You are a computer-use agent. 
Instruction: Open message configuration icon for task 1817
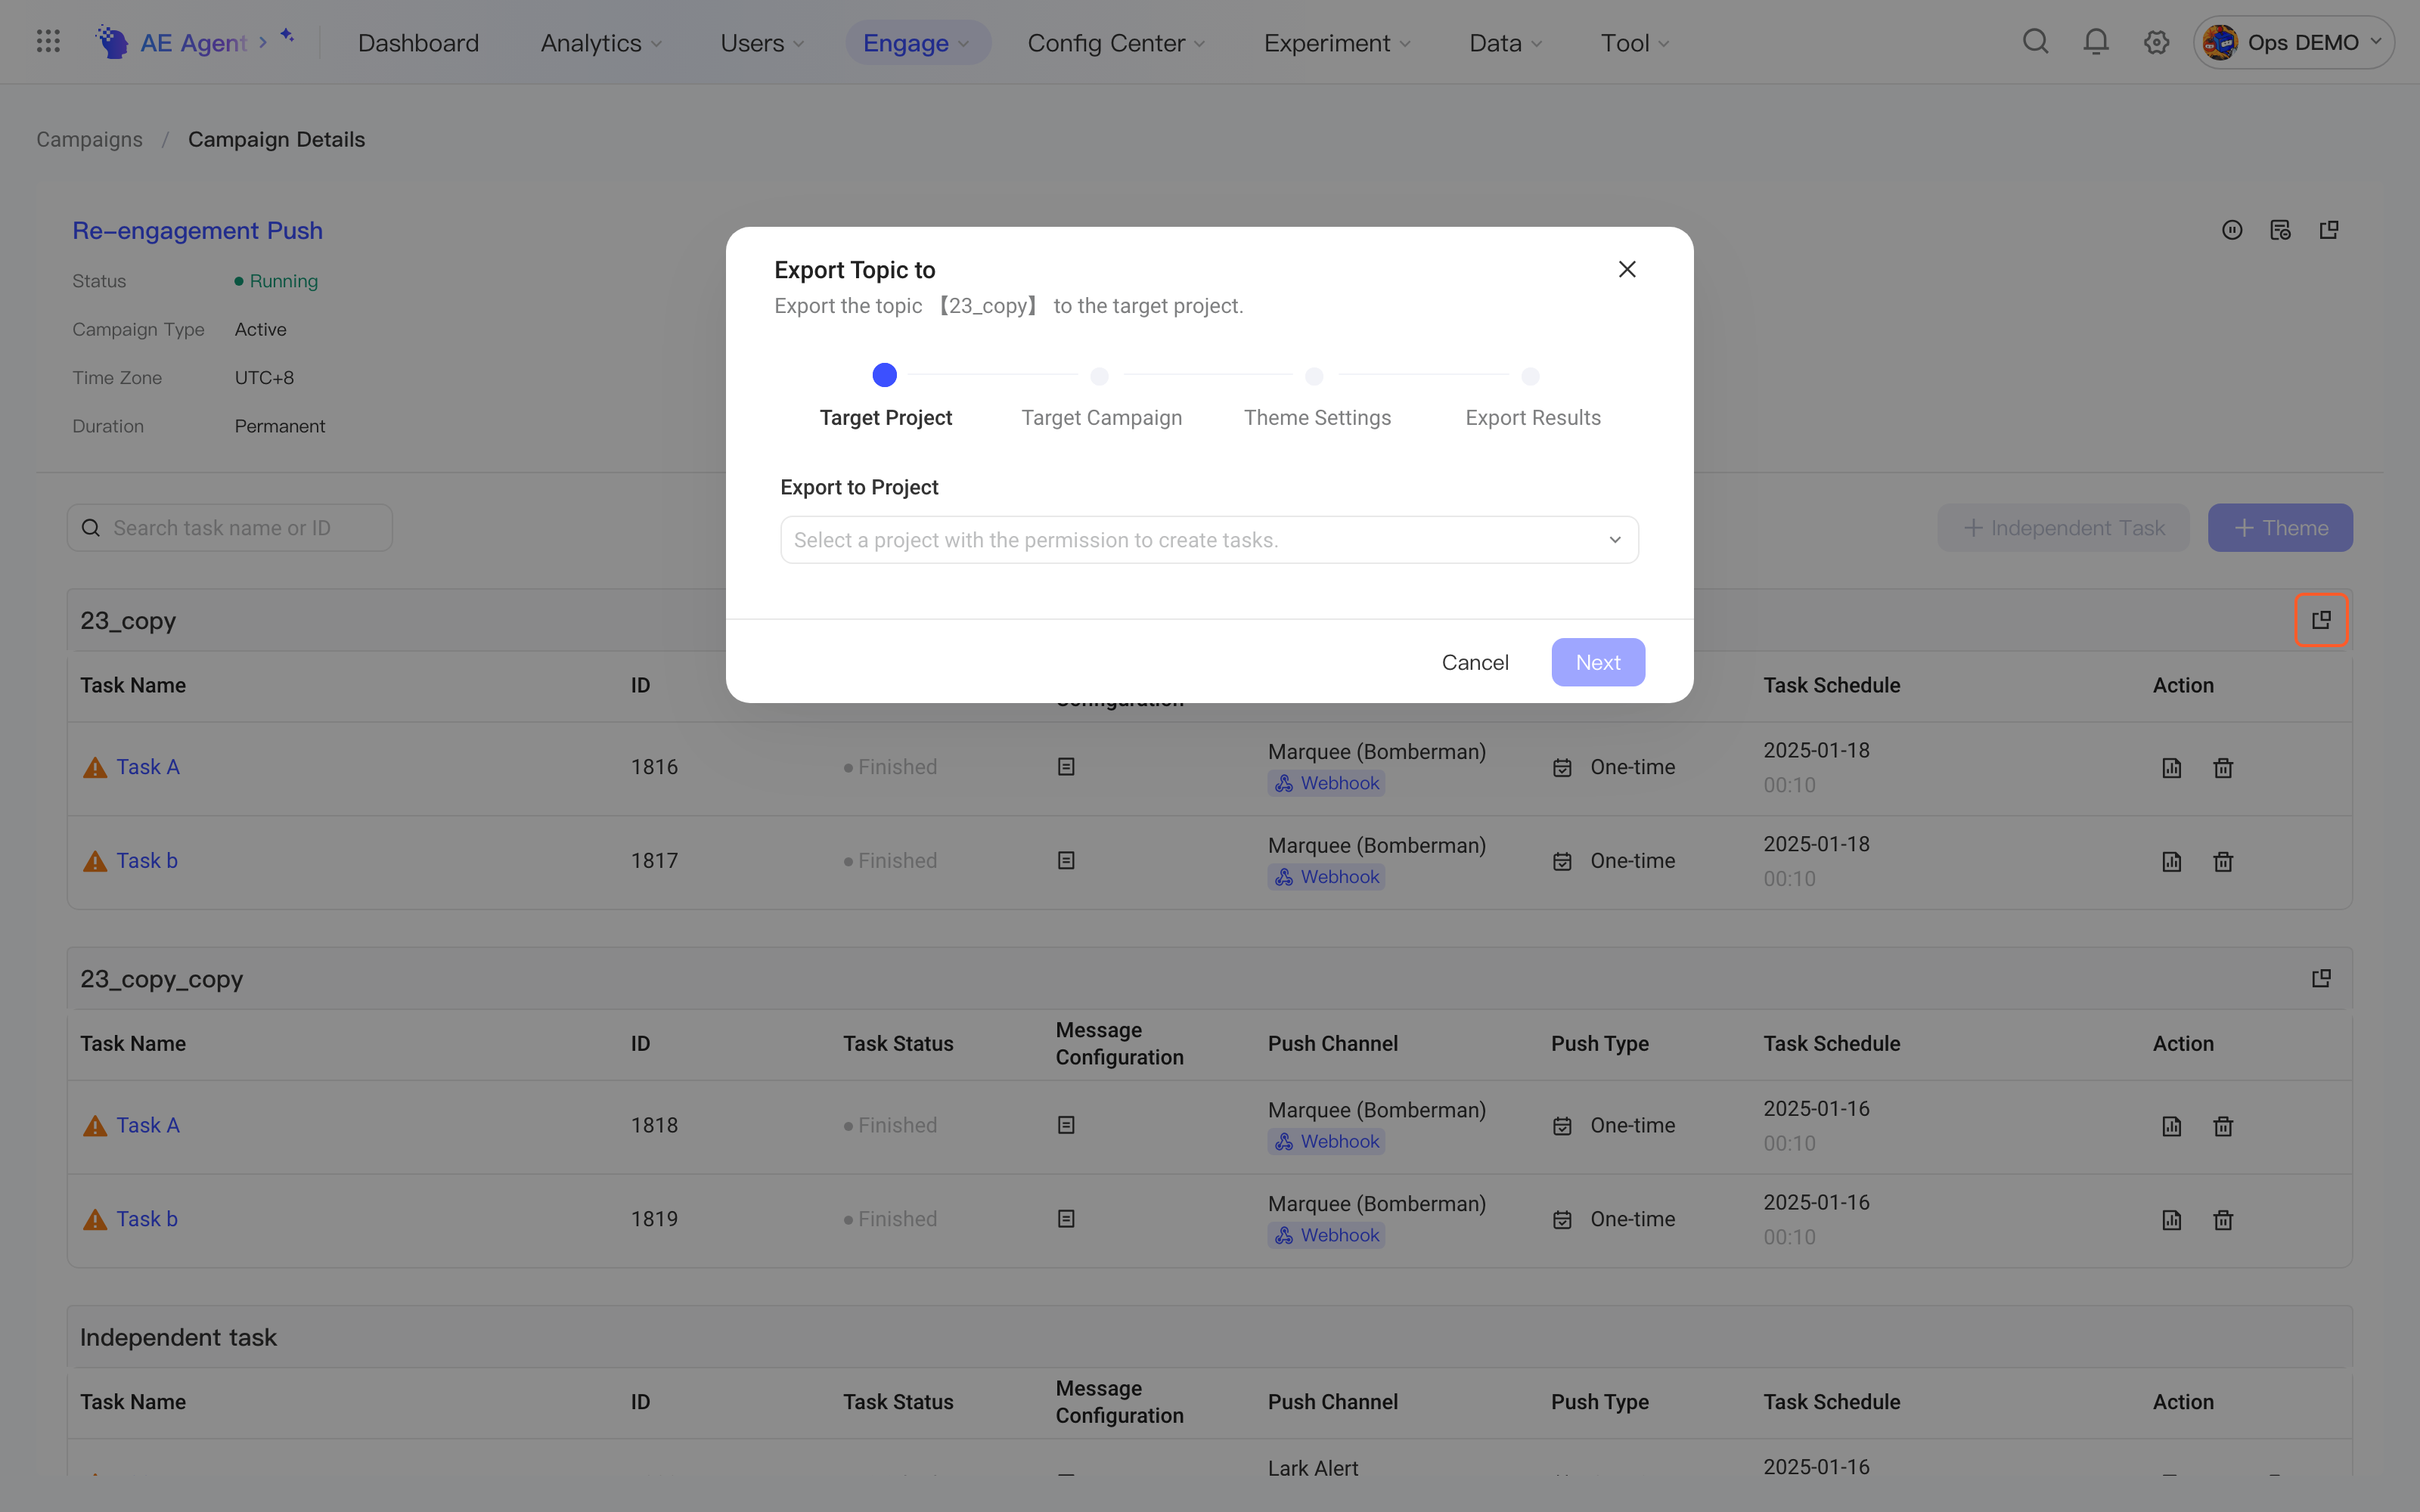(x=1066, y=860)
